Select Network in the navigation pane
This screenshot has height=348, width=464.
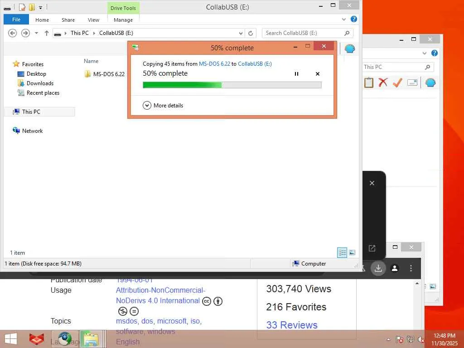click(32, 131)
